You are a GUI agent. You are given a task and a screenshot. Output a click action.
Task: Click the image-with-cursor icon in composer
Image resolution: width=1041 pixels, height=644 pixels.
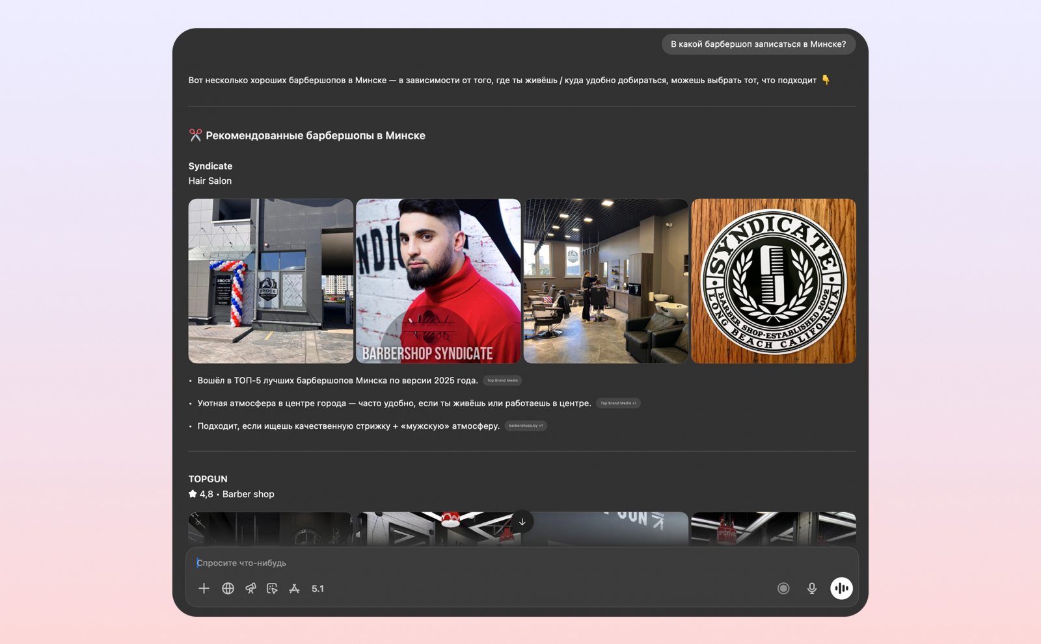click(x=272, y=588)
